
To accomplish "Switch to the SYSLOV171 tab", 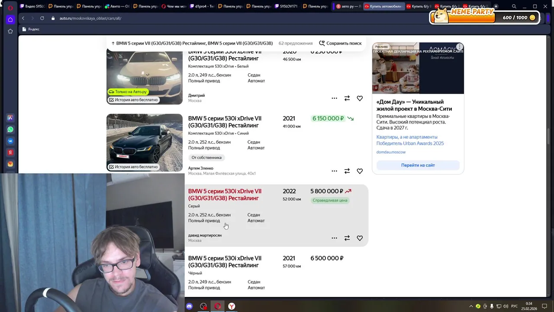I will pos(287,6).
